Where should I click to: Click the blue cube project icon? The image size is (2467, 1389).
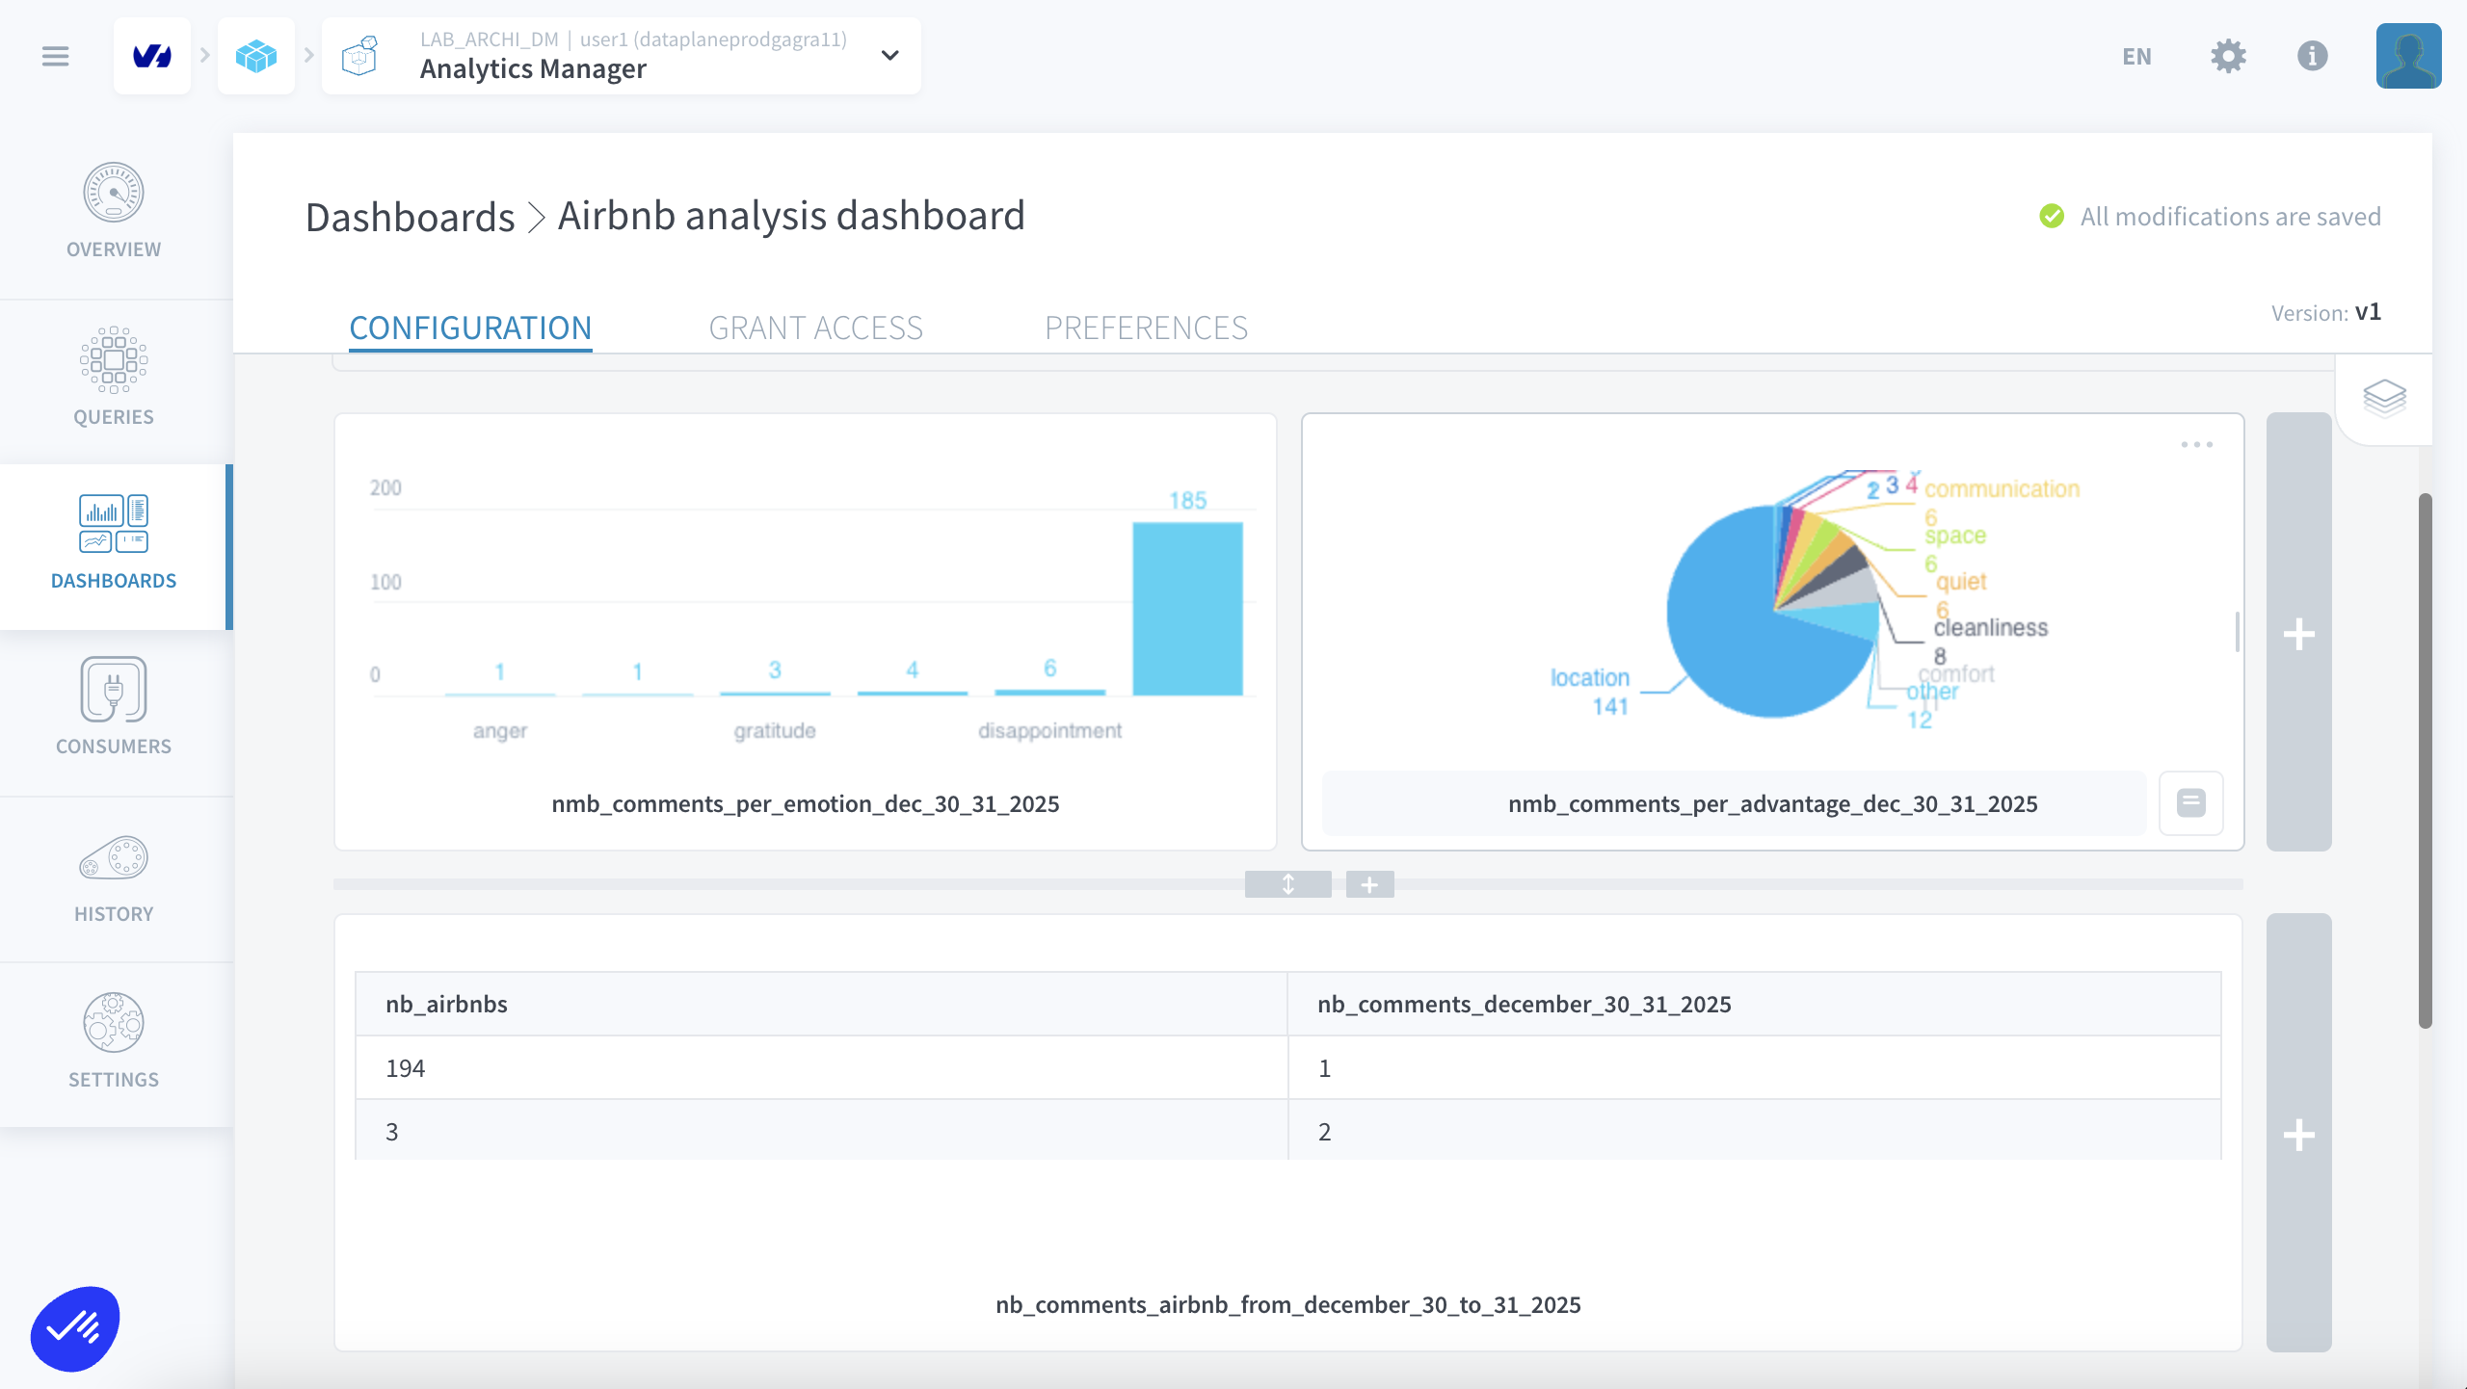coord(256,56)
